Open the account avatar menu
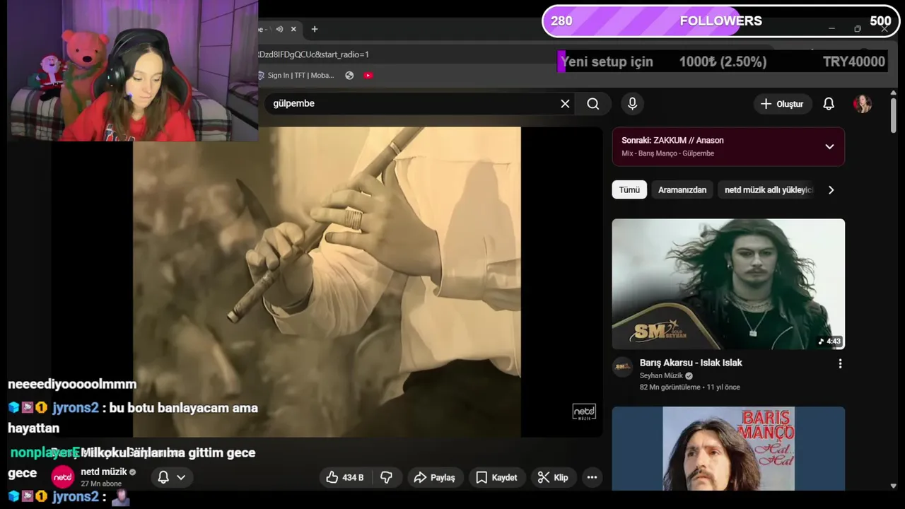This screenshot has height=509, width=905. pyautogui.click(x=863, y=104)
